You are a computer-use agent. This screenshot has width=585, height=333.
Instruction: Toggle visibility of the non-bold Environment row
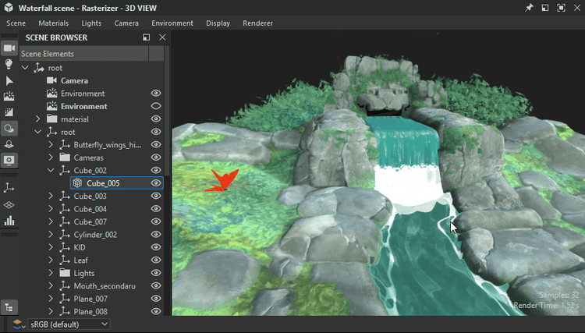coord(156,94)
